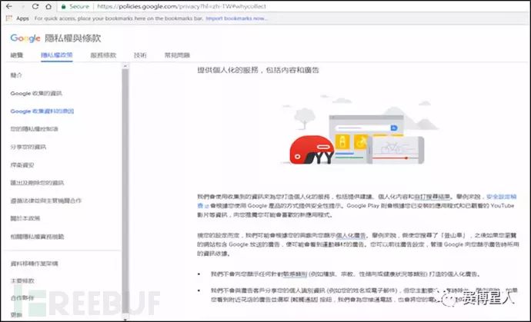Select Google 收集的資訊 in sidebar
This screenshot has width=531, height=322.
coord(35,93)
